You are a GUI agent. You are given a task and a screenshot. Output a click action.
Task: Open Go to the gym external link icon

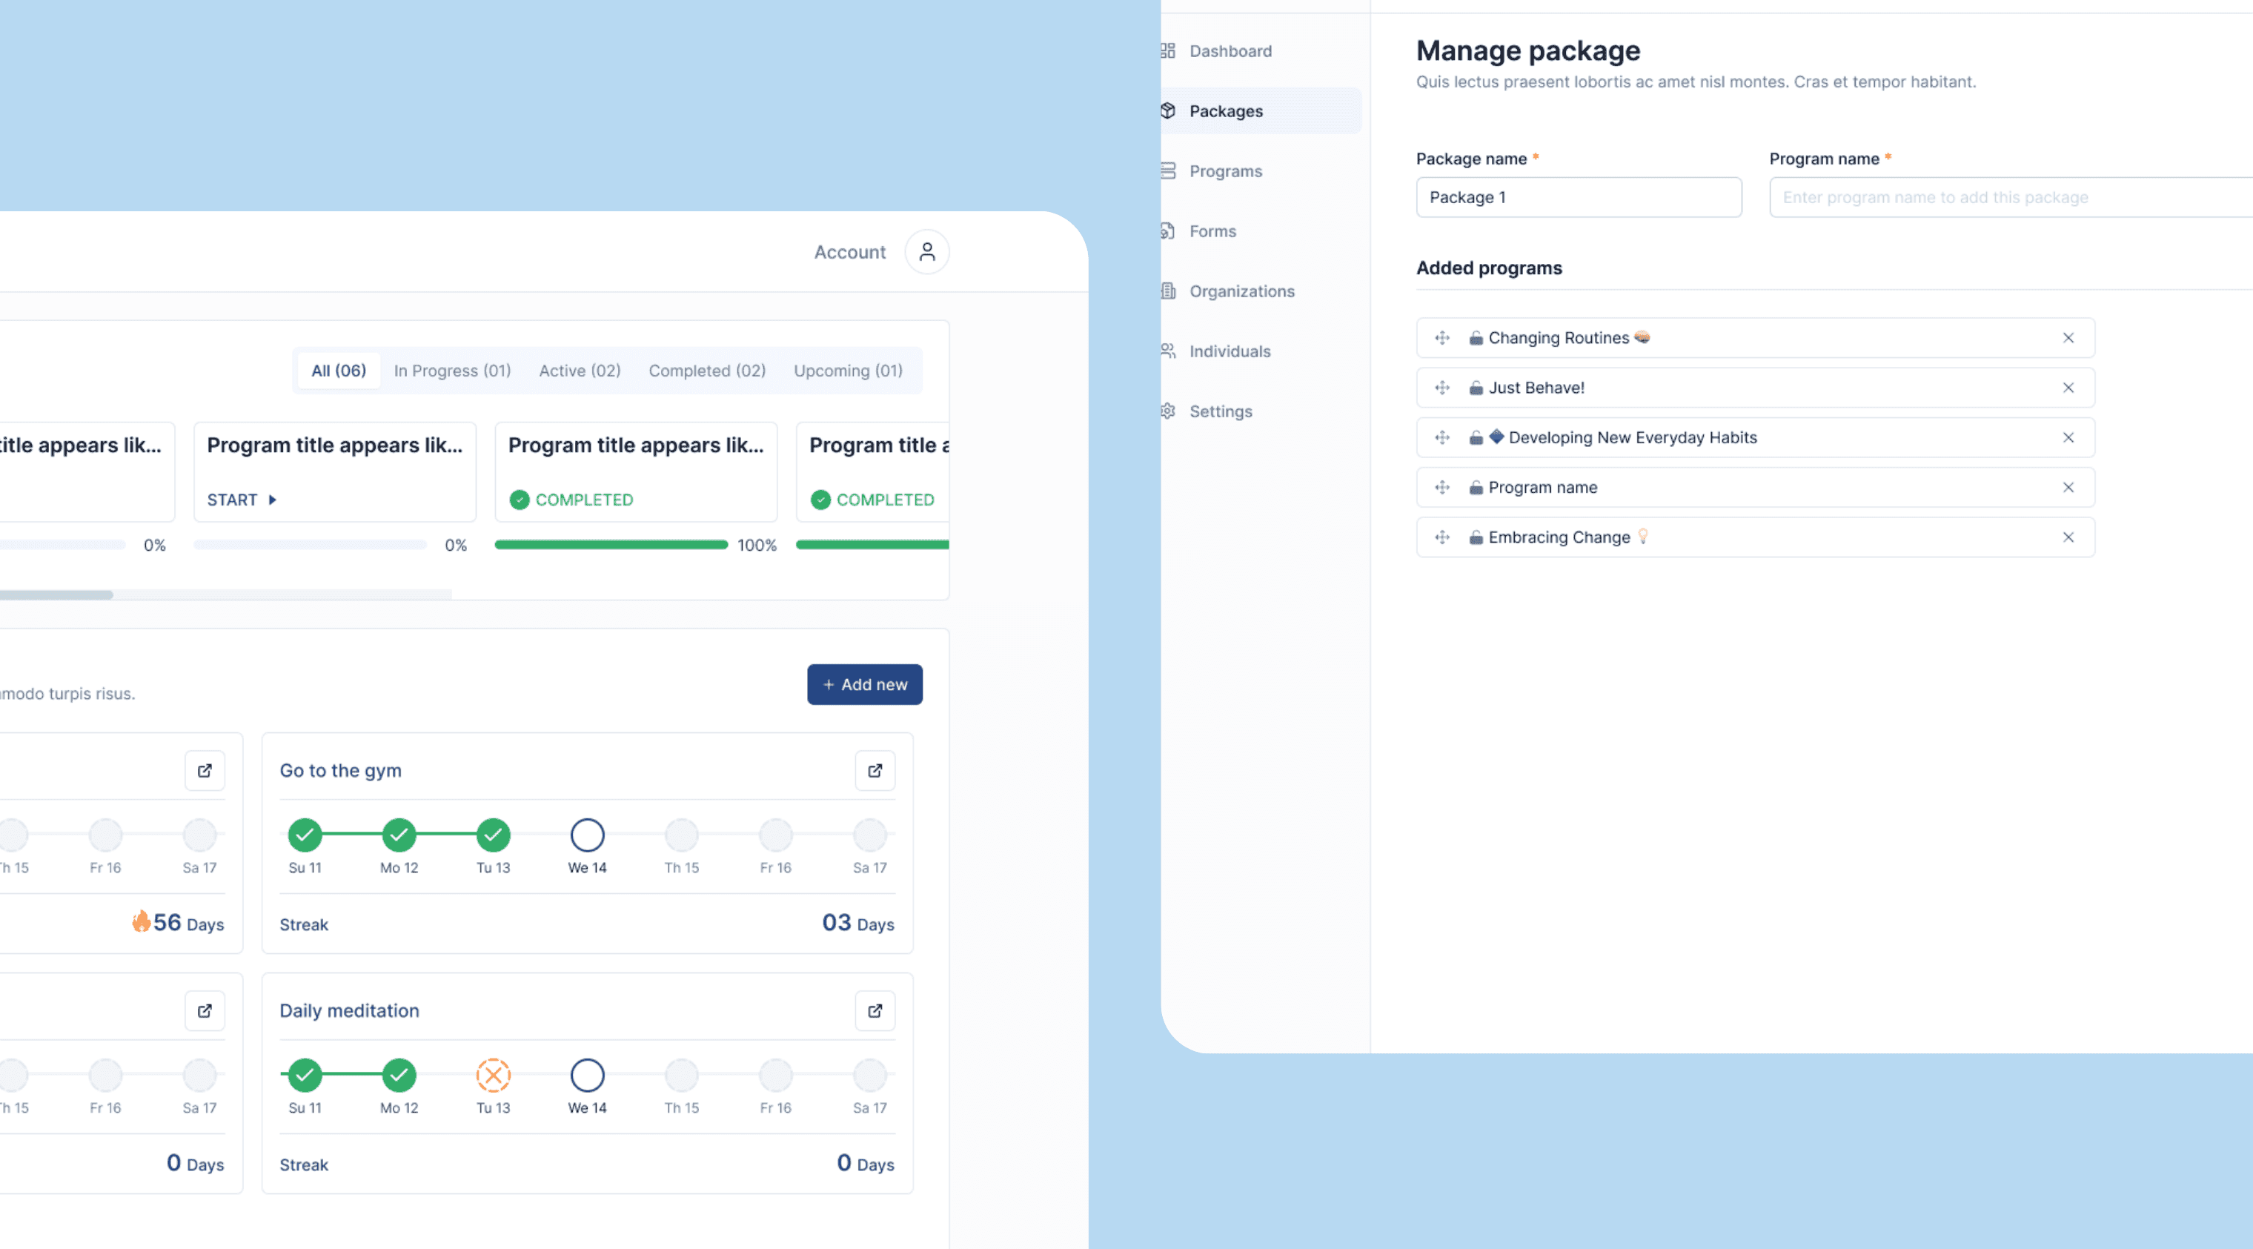[874, 771]
